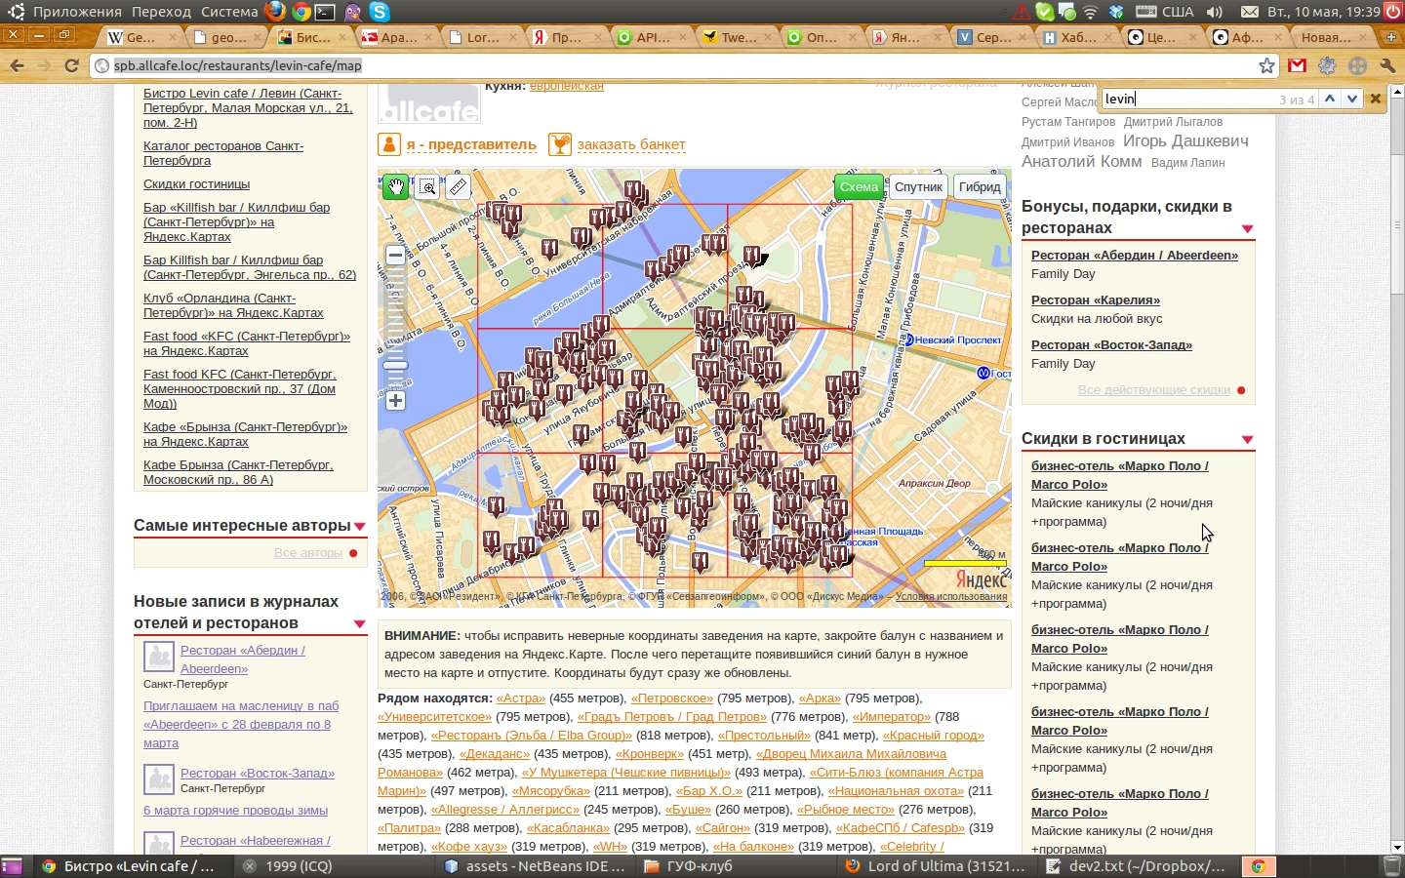The width and height of the screenshot is (1405, 878).
Task: Reload the current page
Action: click(71, 65)
